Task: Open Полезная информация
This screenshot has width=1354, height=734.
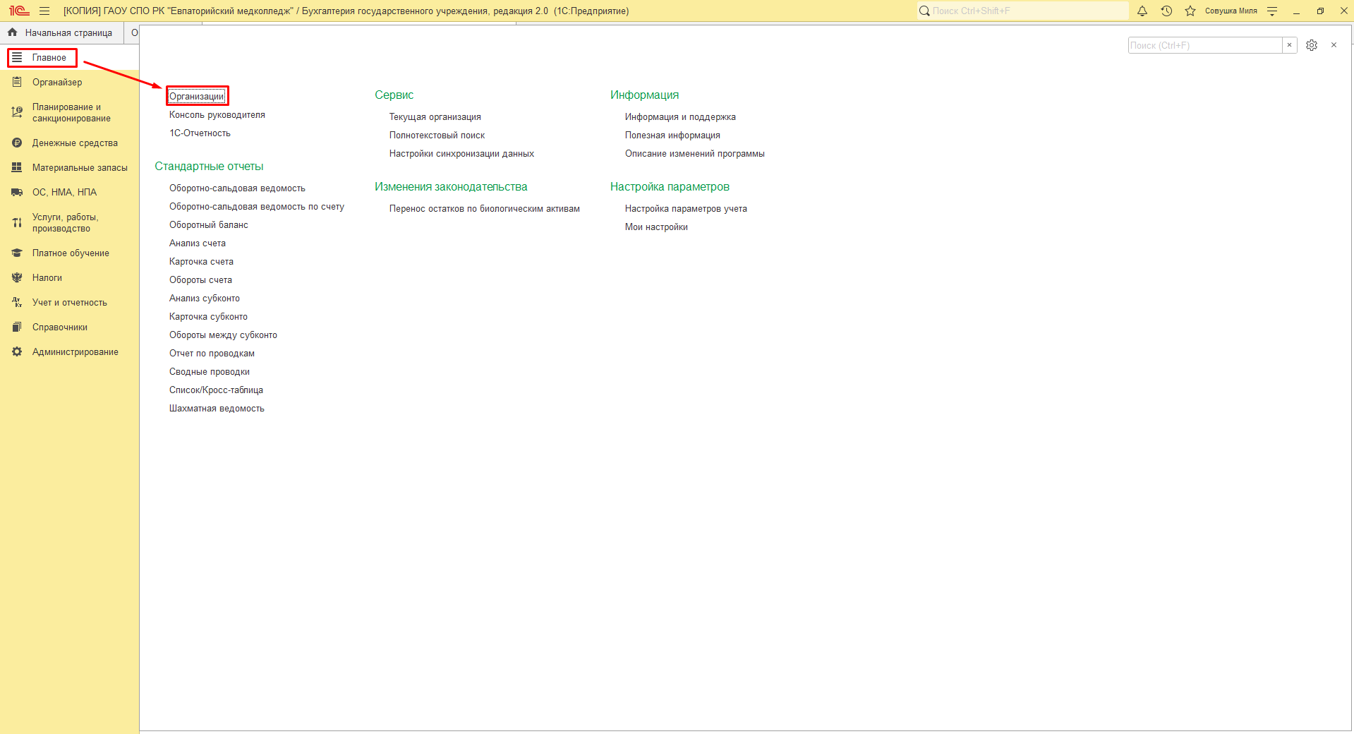Action: 672,136
